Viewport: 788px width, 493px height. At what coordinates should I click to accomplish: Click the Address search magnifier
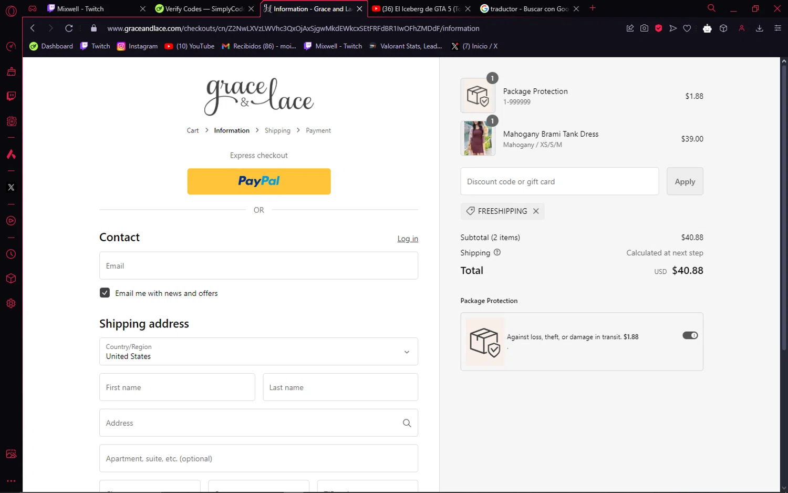point(407,423)
